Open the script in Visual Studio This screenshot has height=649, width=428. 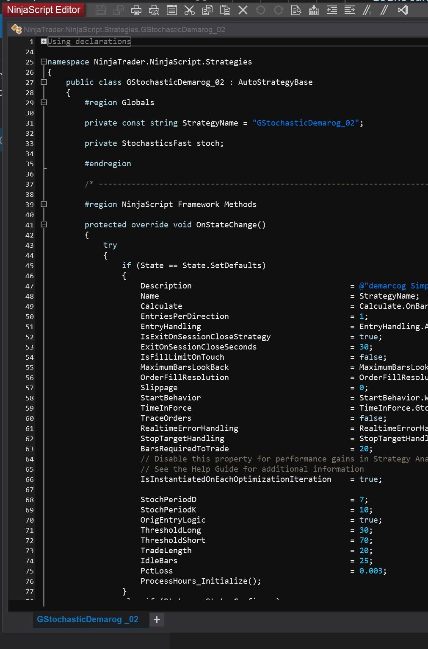403,10
